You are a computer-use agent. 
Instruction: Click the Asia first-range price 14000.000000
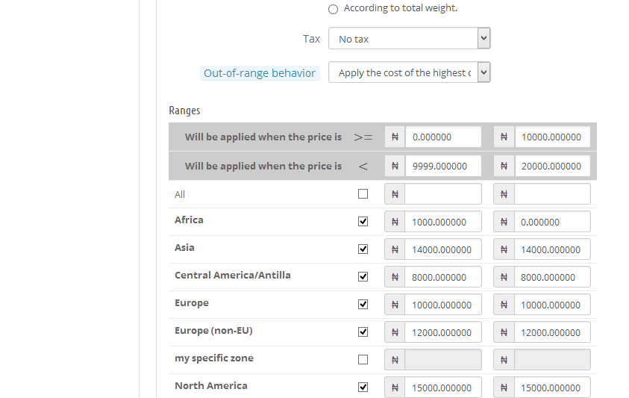coord(443,249)
